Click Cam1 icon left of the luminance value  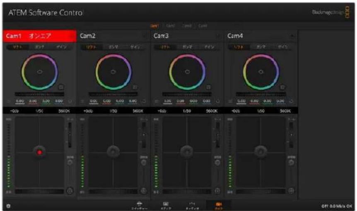[x=9, y=101]
